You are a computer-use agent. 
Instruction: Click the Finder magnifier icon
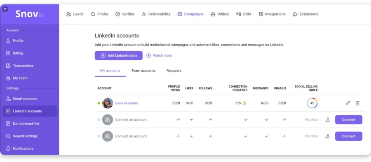click(x=93, y=14)
